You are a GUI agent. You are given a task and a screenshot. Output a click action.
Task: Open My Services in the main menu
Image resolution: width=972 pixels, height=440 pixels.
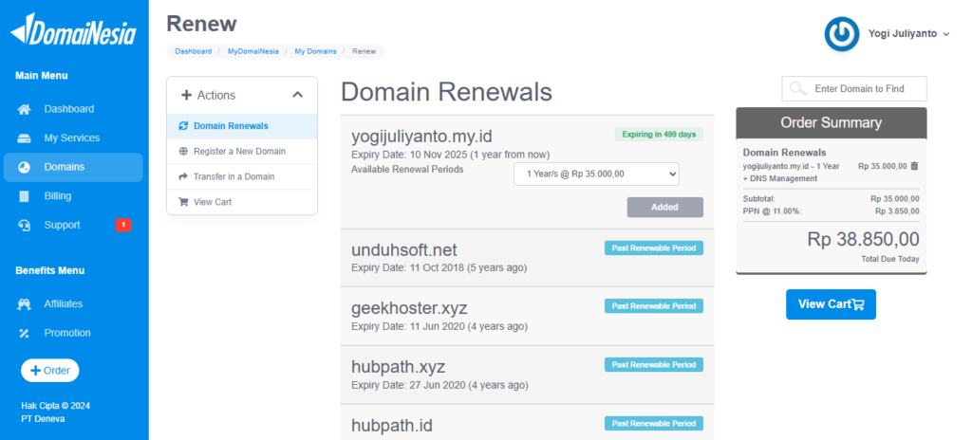pyautogui.click(x=71, y=138)
